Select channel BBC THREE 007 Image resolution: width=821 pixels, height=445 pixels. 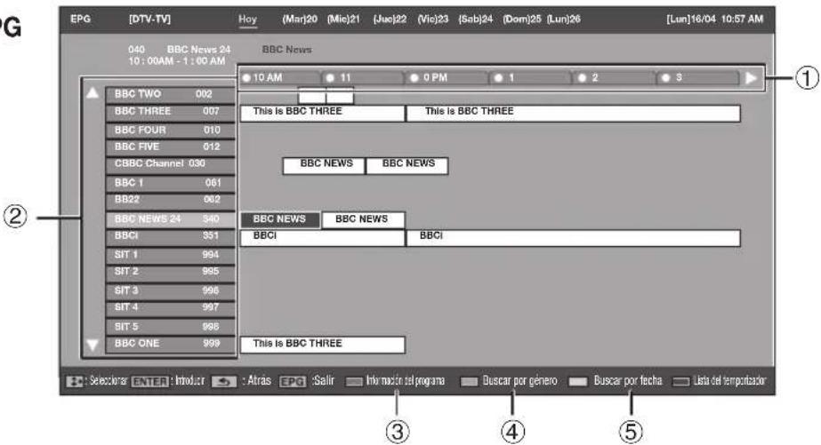click(x=170, y=112)
